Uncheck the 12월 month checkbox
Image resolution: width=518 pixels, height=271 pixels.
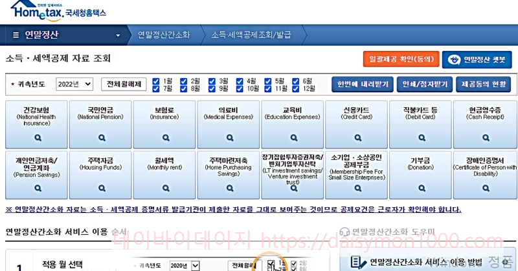pyautogui.click(x=296, y=89)
